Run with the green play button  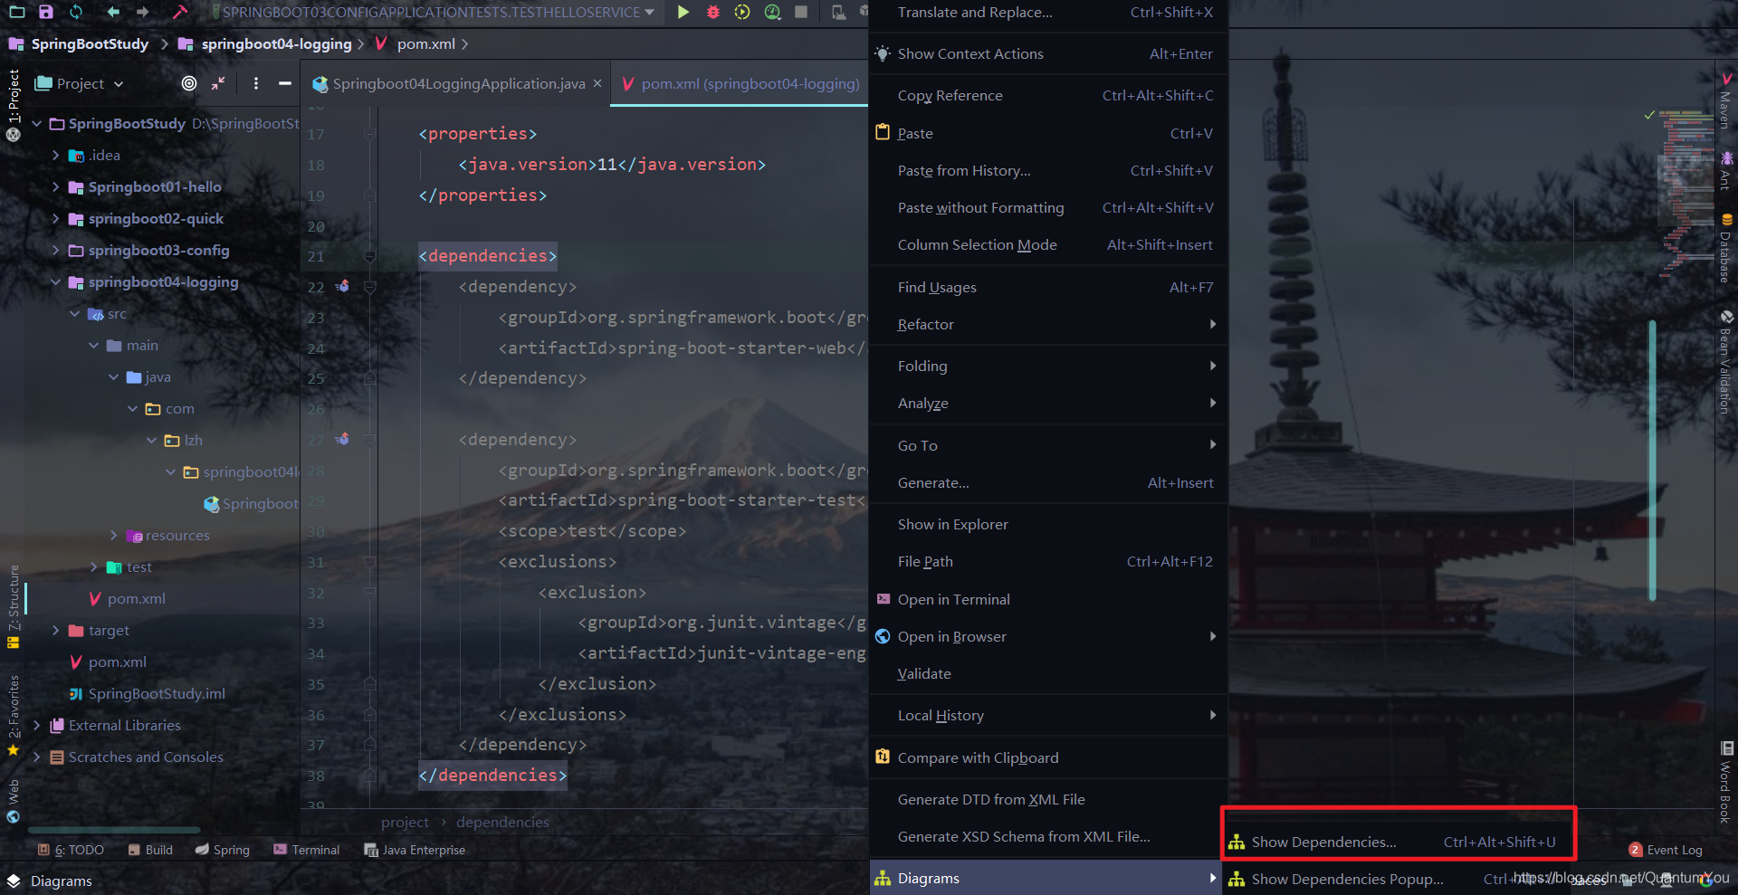683,12
